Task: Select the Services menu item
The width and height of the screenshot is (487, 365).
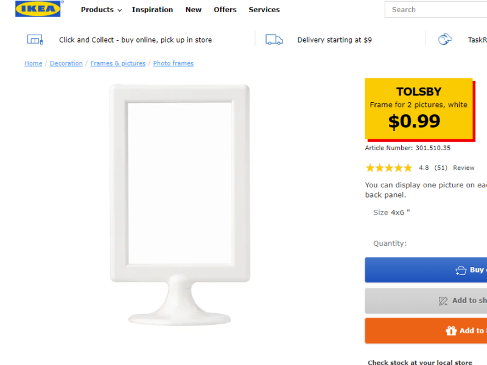Action: pyautogui.click(x=264, y=10)
